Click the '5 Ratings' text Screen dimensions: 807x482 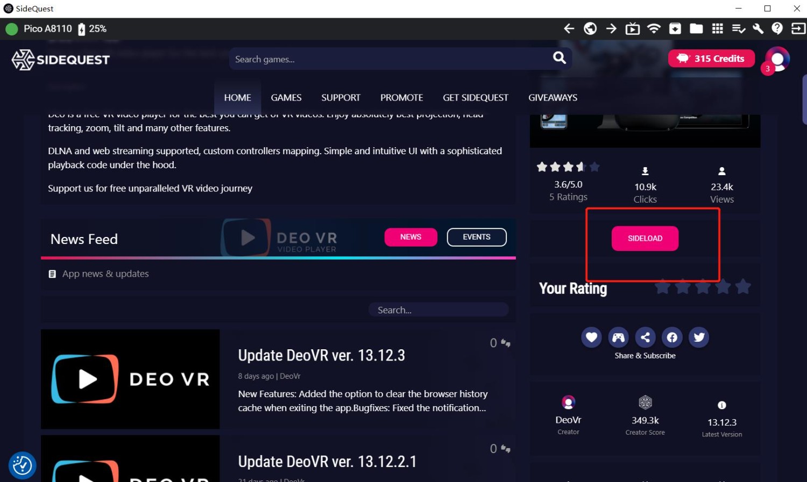tap(568, 197)
